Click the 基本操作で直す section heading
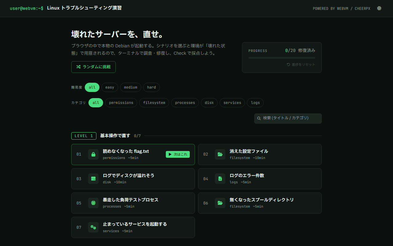 tap(115, 136)
